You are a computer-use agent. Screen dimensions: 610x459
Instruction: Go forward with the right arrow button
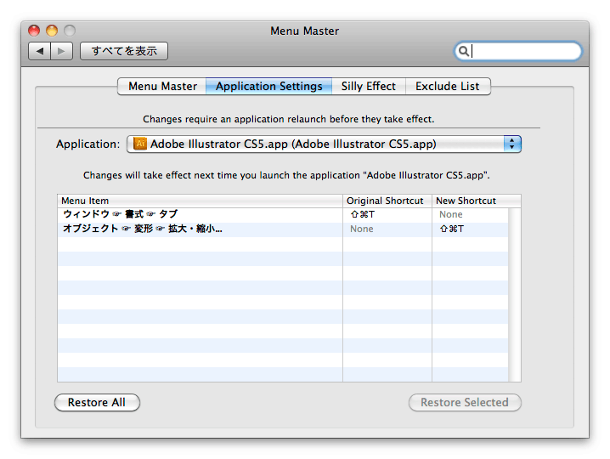[x=61, y=51]
